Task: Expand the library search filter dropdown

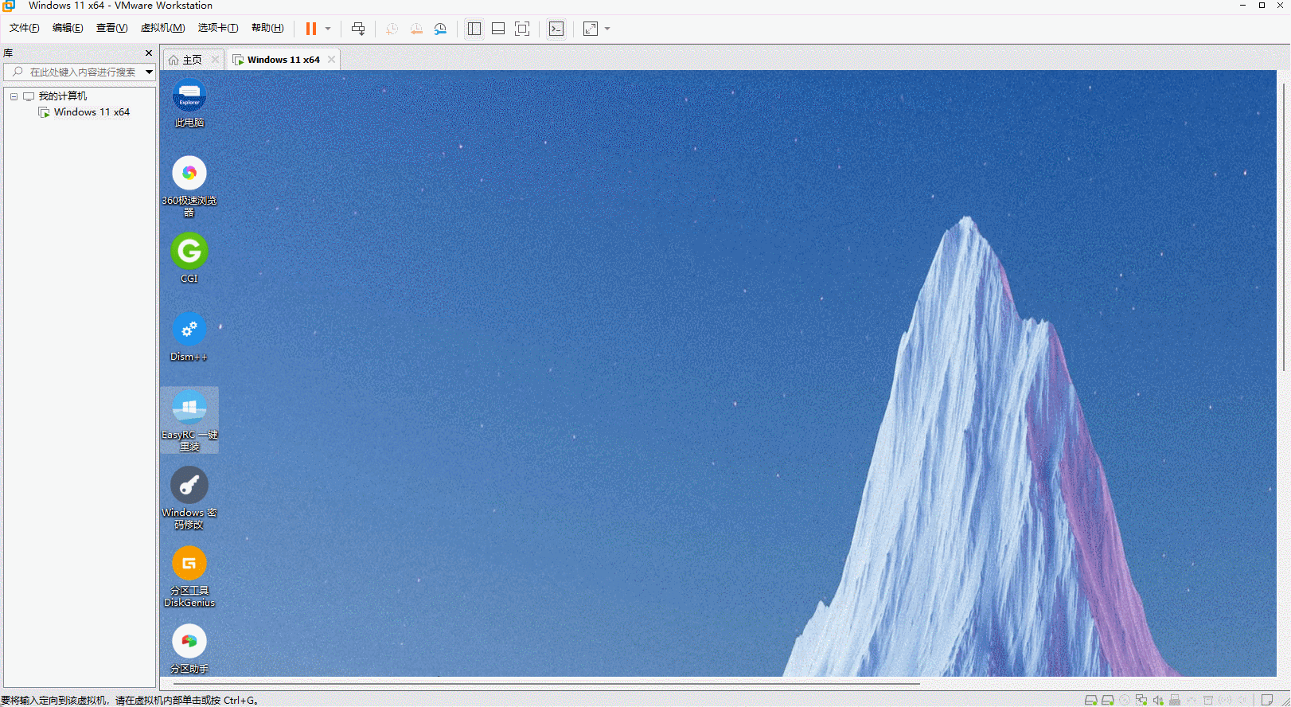Action: 149,72
